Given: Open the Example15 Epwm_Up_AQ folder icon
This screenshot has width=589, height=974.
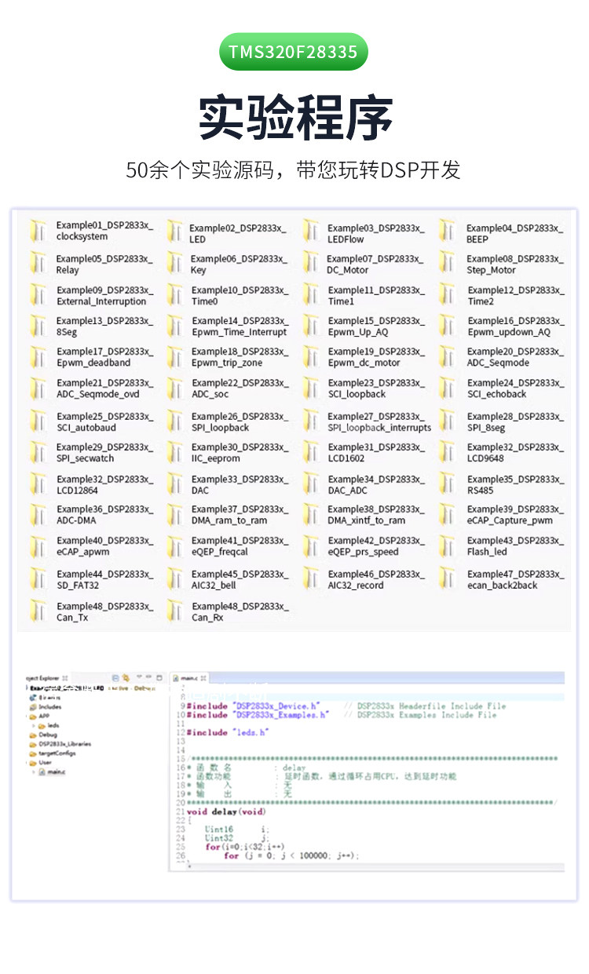Looking at the screenshot, I should click(310, 325).
